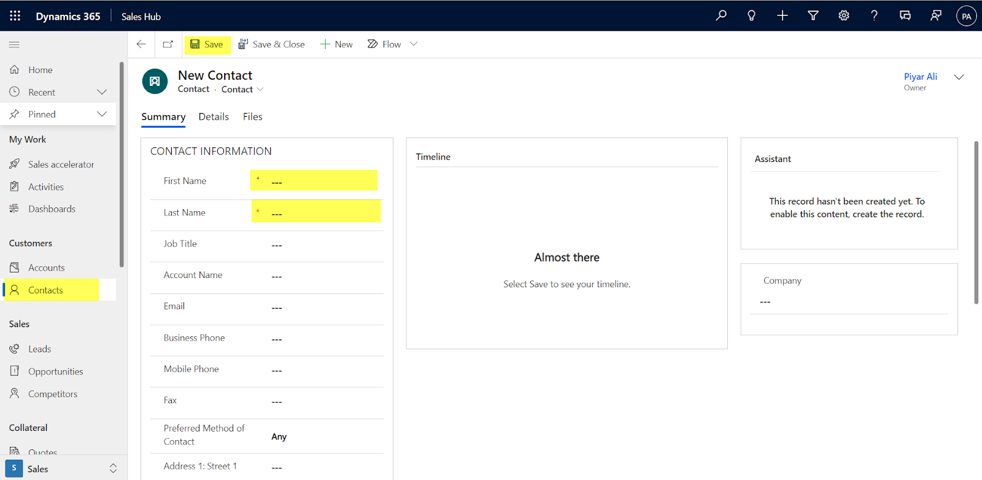Click the Save button
The height and width of the screenshot is (480, 982).
coord(207,45)
